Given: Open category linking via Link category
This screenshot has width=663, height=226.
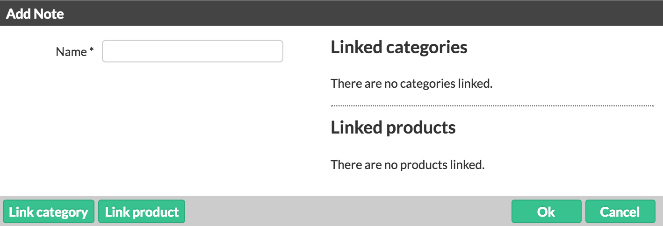Looking at the screenshot, I should click(49, 212).
